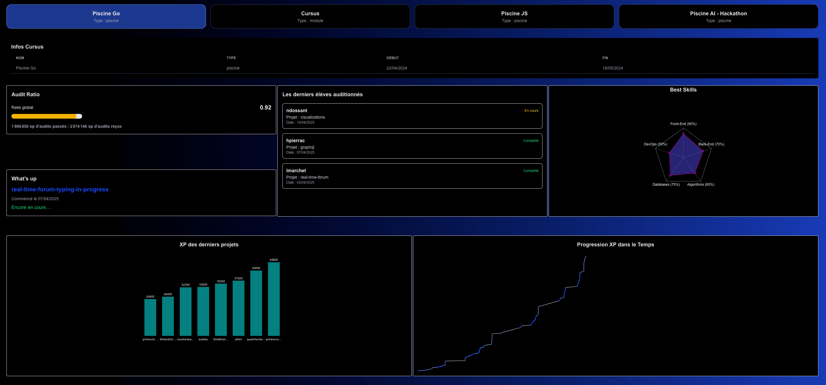
Task: Click the Front-End (80%) radar label
Action: pos(683,124)
